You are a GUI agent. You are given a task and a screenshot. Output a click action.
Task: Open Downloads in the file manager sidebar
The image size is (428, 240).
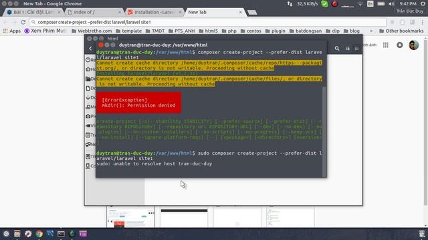[x=90, y=97]
